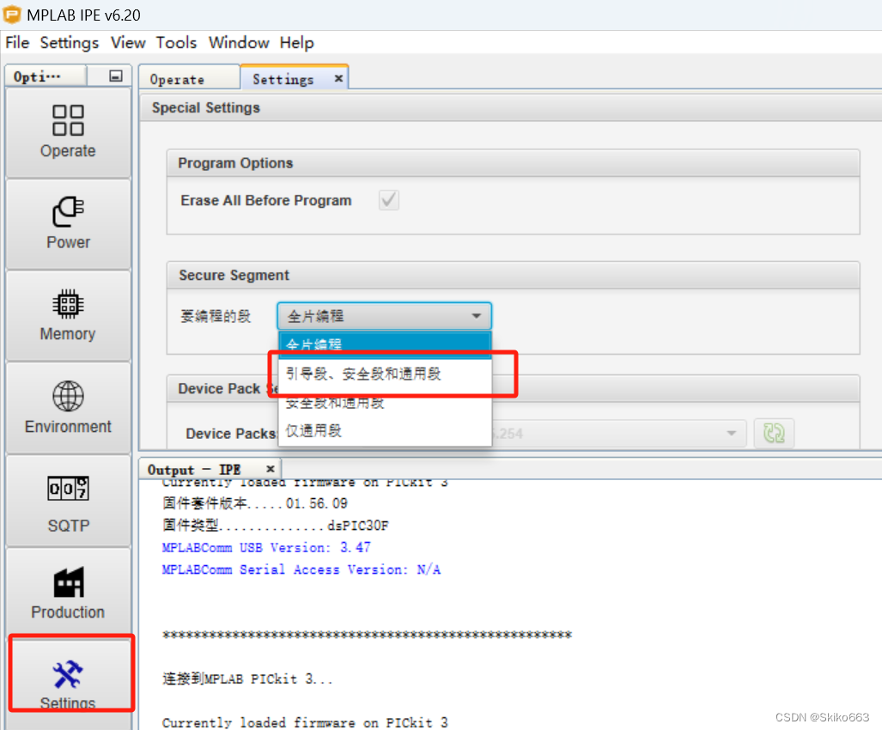Image resolution: width=882 pixels, height=730 pixels.
Task: Toggle Erase All Before Program checkbox
Action: [389, 199]
